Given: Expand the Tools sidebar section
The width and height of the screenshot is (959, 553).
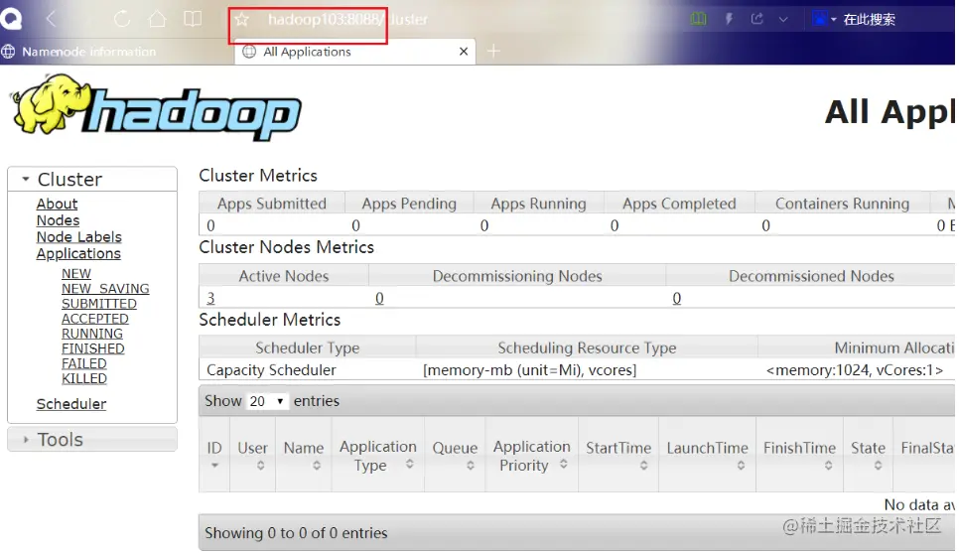Looking at the screenshot, I should coord(91,439).
